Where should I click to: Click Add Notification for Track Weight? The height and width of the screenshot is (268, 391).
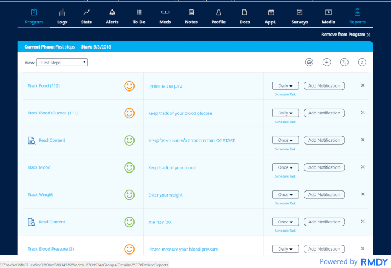(x=324, y=195)
